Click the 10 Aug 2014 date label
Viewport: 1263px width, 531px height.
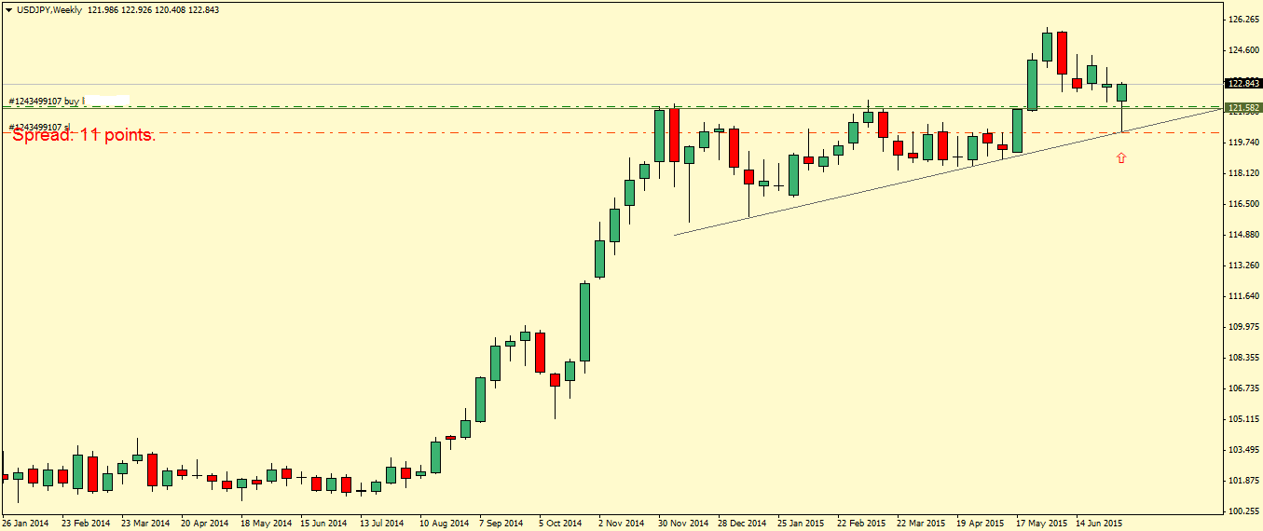pos(444,524)
